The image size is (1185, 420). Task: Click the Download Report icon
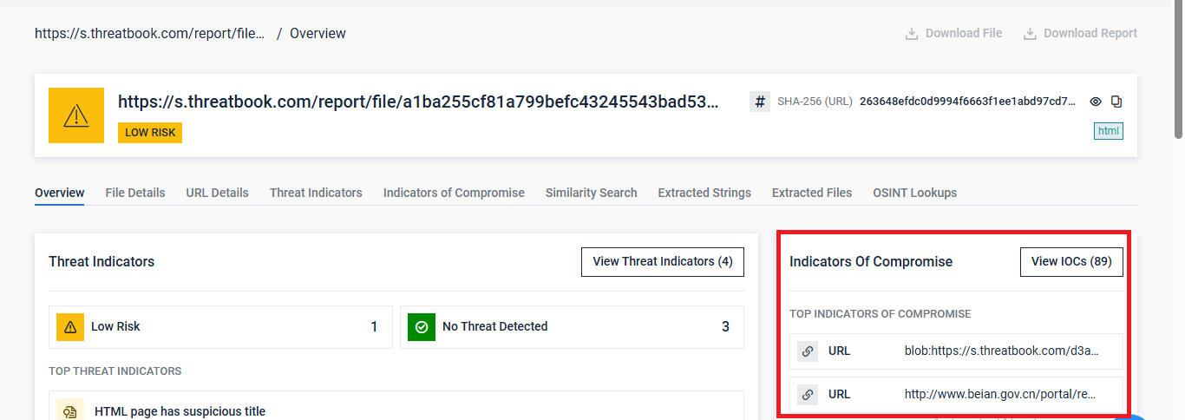click(x=1030, y=34)
